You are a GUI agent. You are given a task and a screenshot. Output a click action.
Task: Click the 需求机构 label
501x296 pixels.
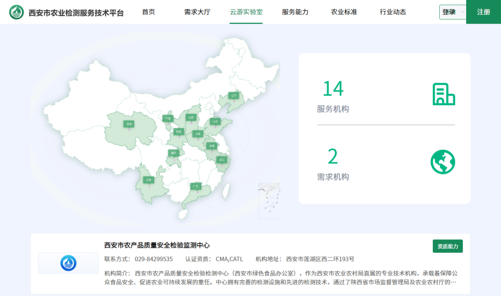333,177
